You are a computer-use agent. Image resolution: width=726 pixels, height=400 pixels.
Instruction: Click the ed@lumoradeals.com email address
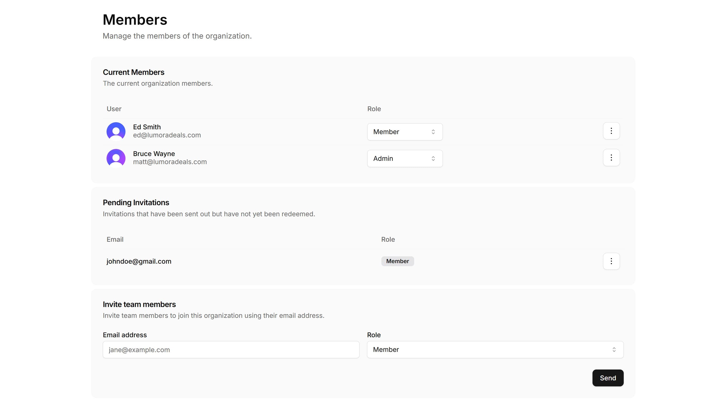tap(167, 135)
